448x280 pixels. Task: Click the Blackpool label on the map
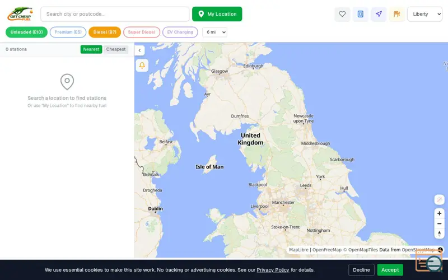tap(258, 185)
